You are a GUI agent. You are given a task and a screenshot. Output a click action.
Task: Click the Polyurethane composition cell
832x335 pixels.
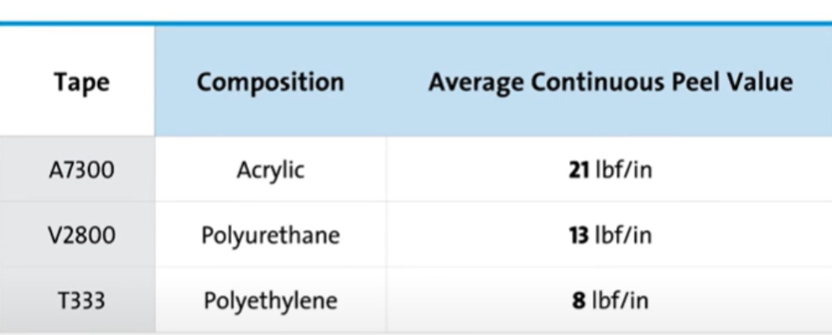click(270, 236)
